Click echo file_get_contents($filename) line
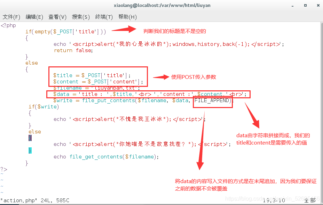Image resolution: width=323 pixels, height=205 pixels. 106,157
